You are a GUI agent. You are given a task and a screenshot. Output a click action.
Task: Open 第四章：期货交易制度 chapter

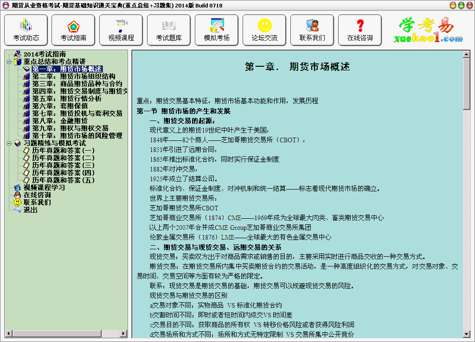(x=80, y=91)
